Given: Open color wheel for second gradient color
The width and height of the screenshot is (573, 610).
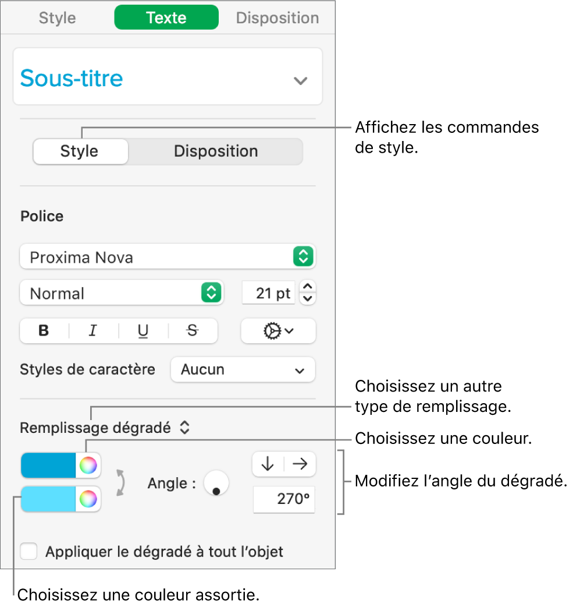Looking at the screenshot, I should (88, 499).
